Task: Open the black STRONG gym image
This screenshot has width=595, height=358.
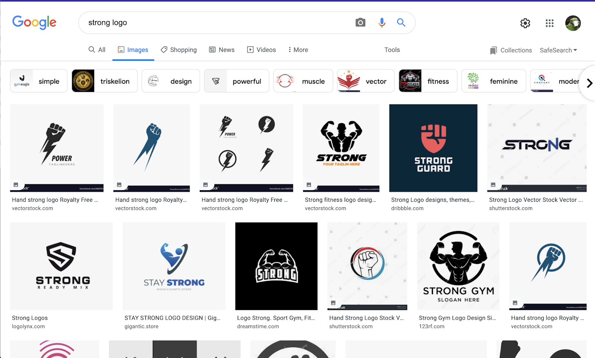Action: point(276,266)
